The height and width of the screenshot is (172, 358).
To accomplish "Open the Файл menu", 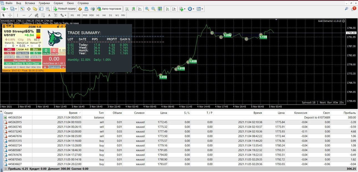I will click(9, 3).
